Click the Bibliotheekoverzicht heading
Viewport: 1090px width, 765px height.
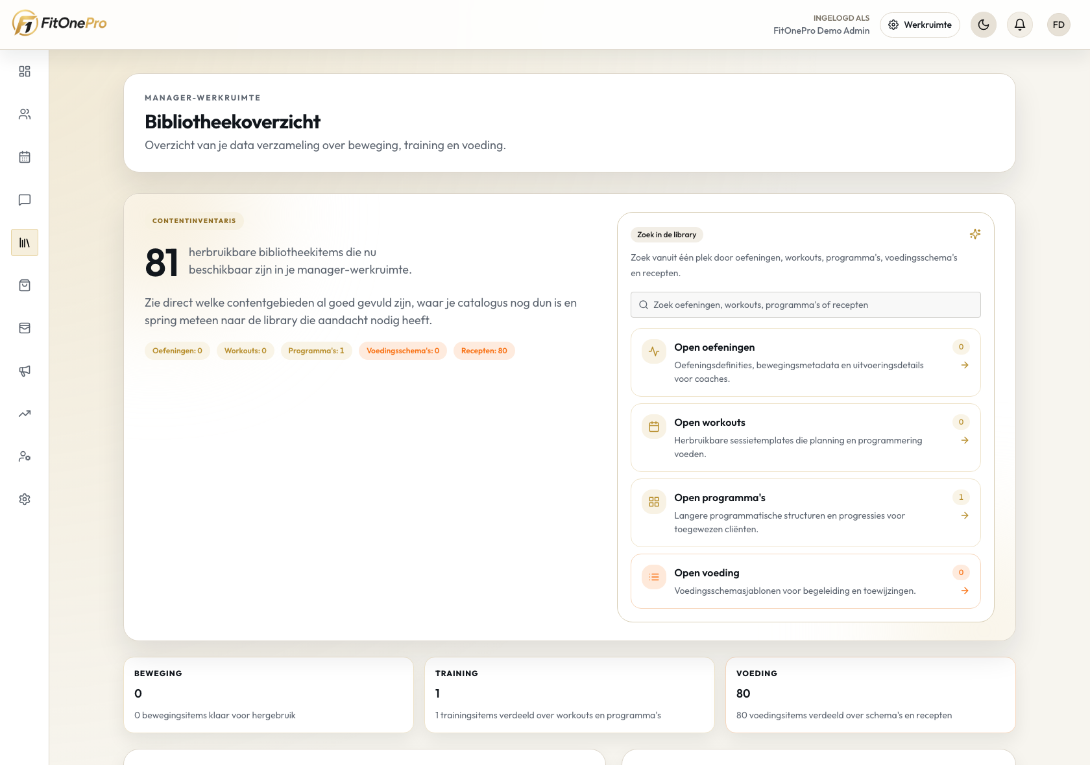click(232, 122)
